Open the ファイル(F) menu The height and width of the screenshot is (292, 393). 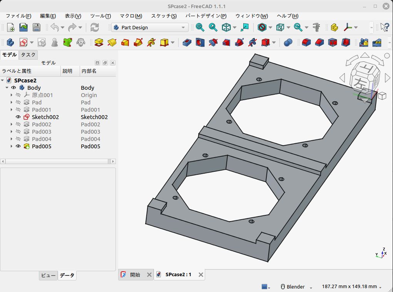click(x=18, y=16)
